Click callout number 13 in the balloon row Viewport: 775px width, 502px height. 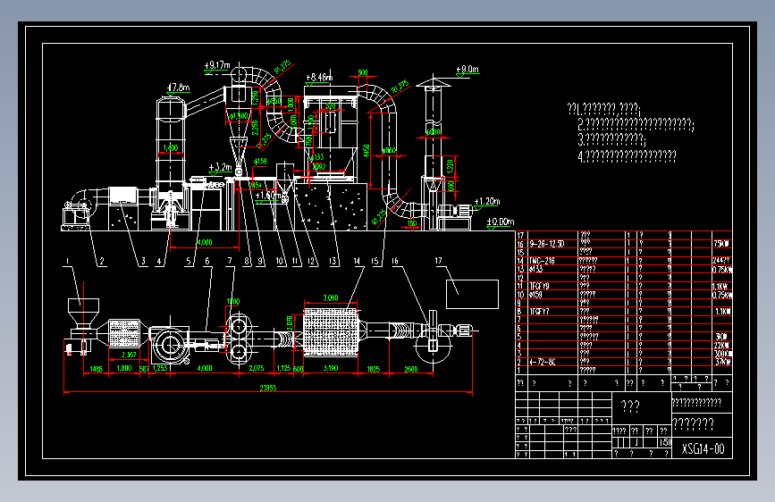pyautogui.click(x=333, y=262)
